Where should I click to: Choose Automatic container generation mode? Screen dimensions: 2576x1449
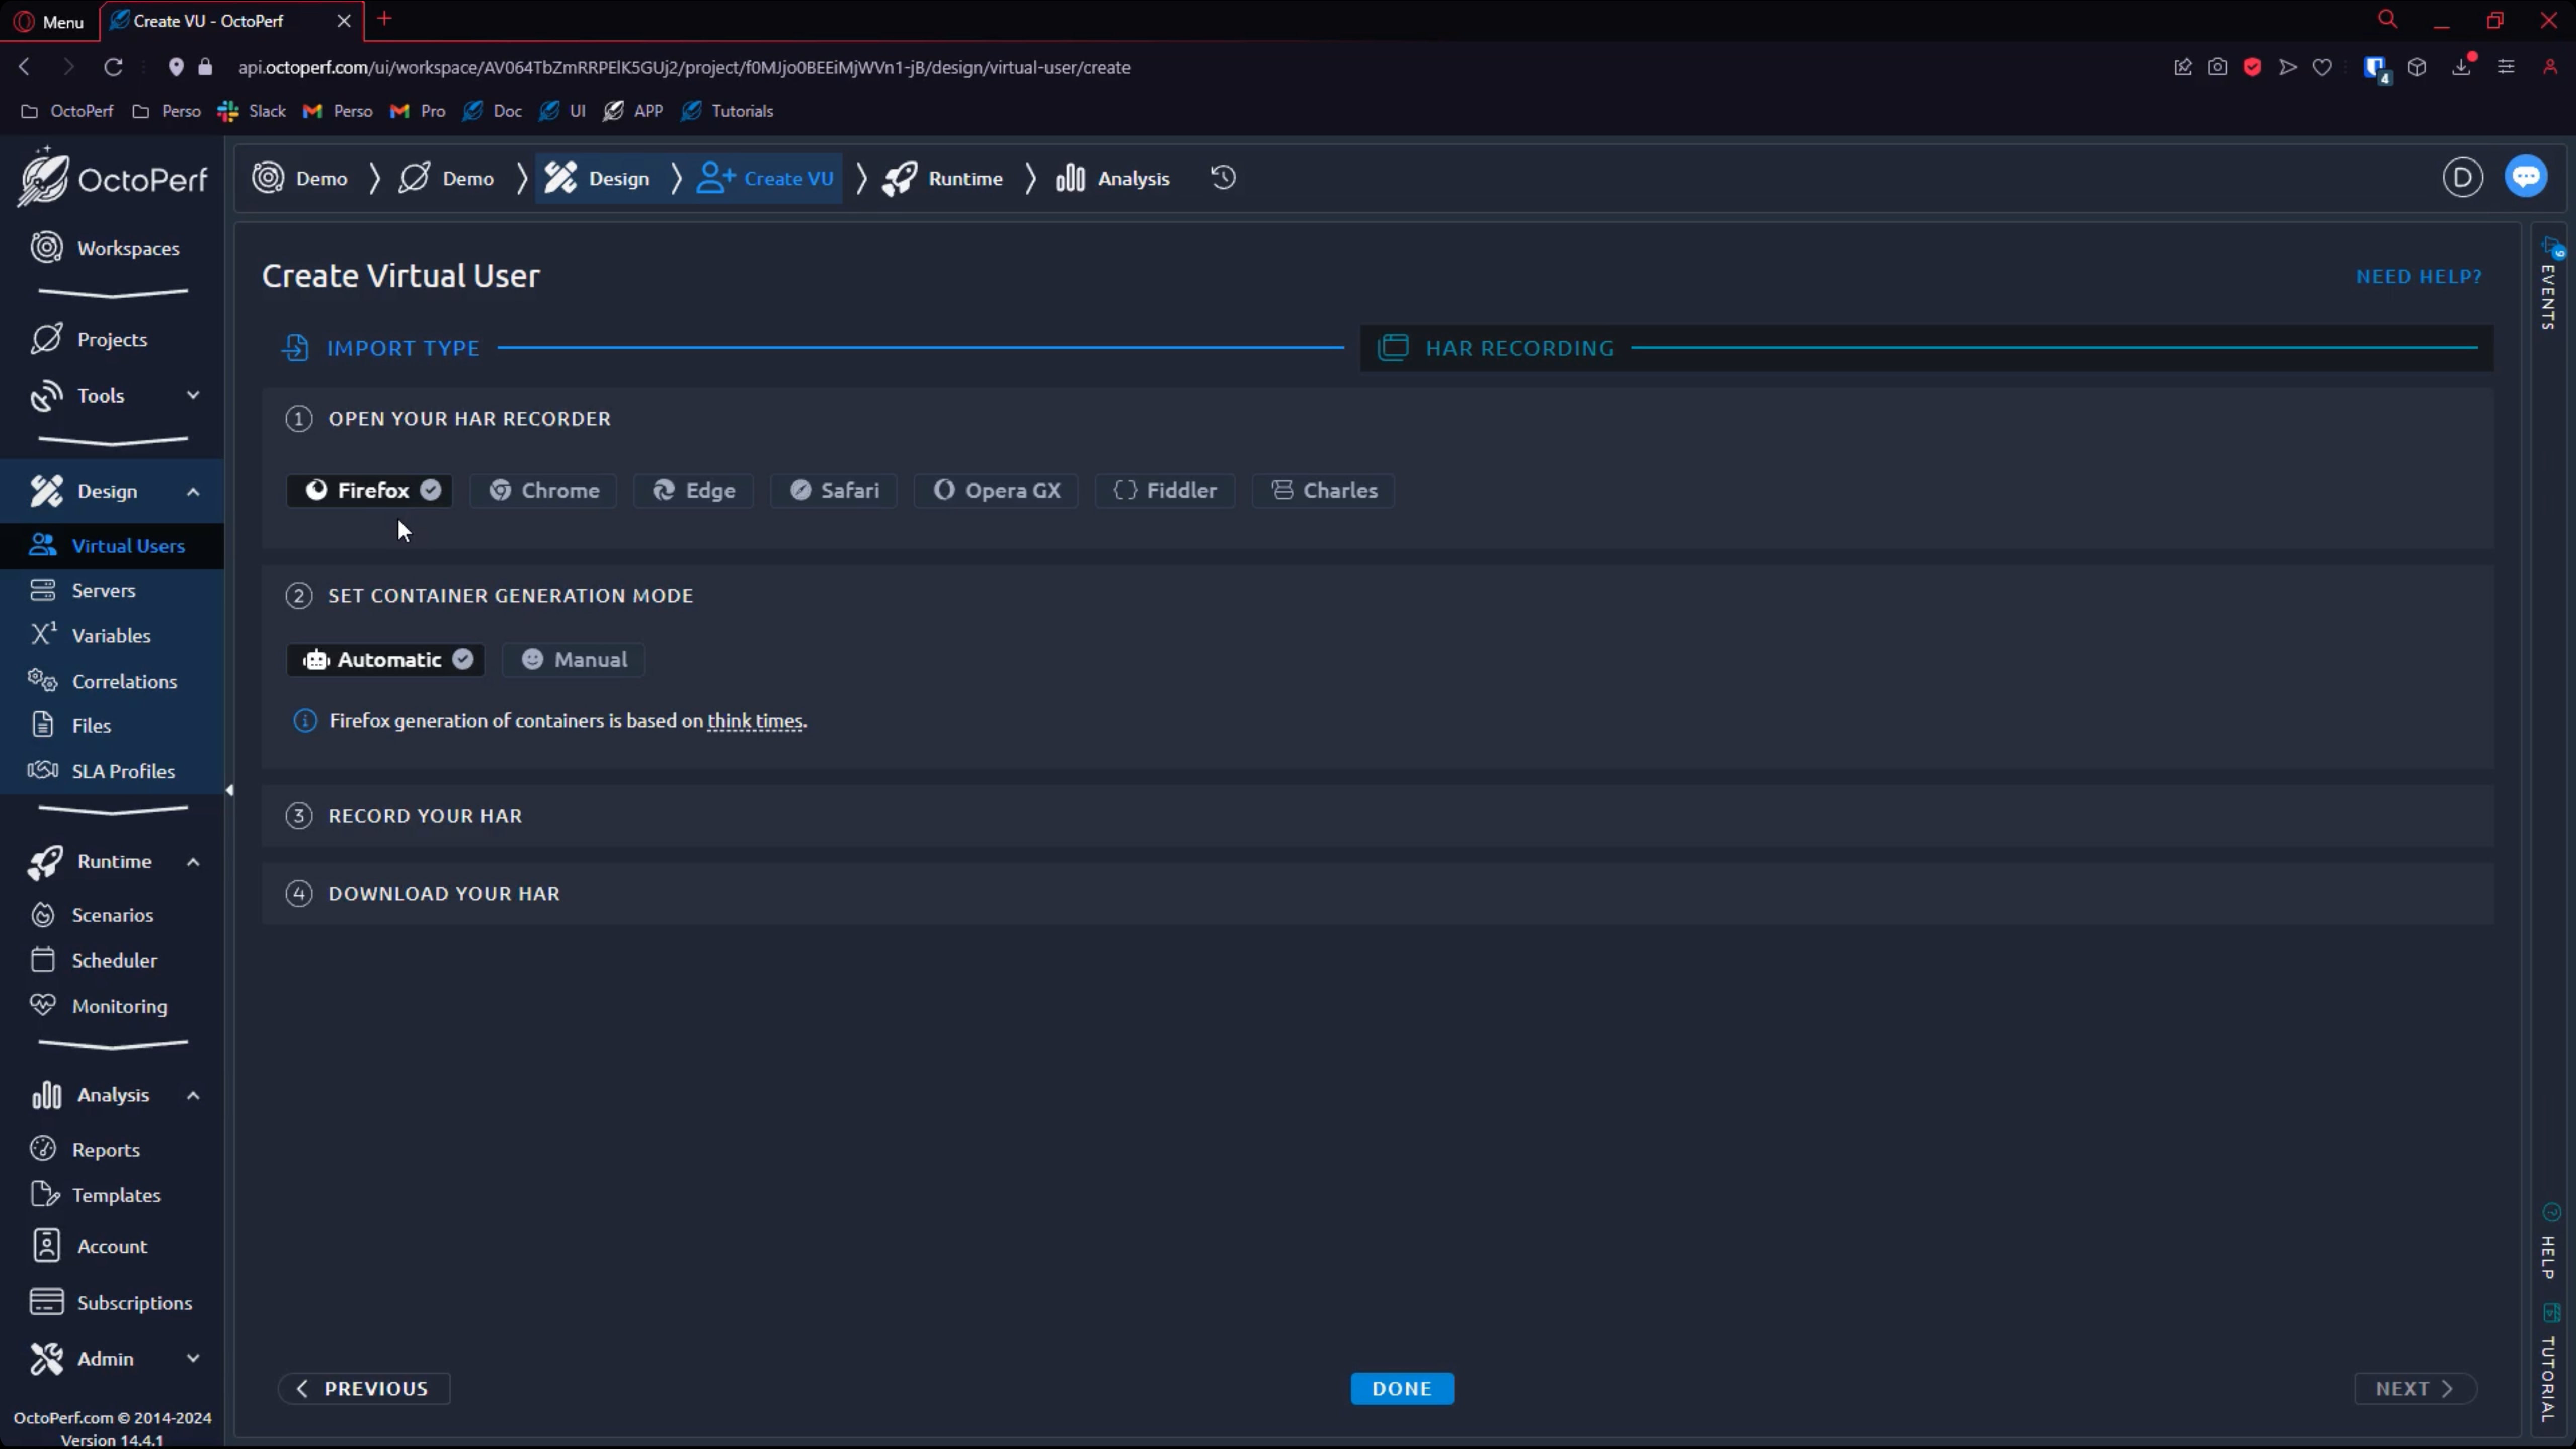point(386,660)
